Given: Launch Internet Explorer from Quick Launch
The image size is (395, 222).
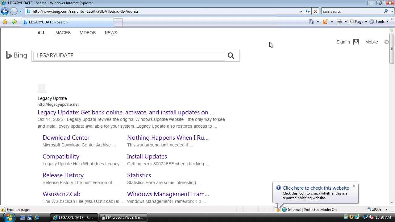Looking at the screenshot, I should click(x=37, y=217).
